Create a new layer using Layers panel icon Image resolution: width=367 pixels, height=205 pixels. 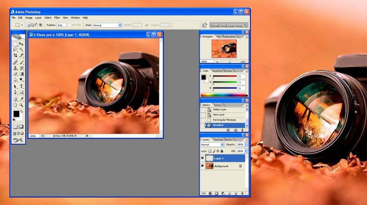tap(236, 194)
